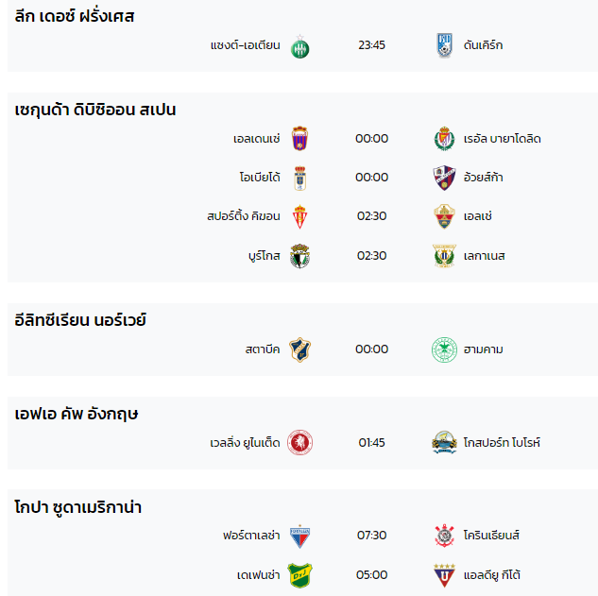
Task: Open the Gosport Borough club badge
Action: pos(444,443)
